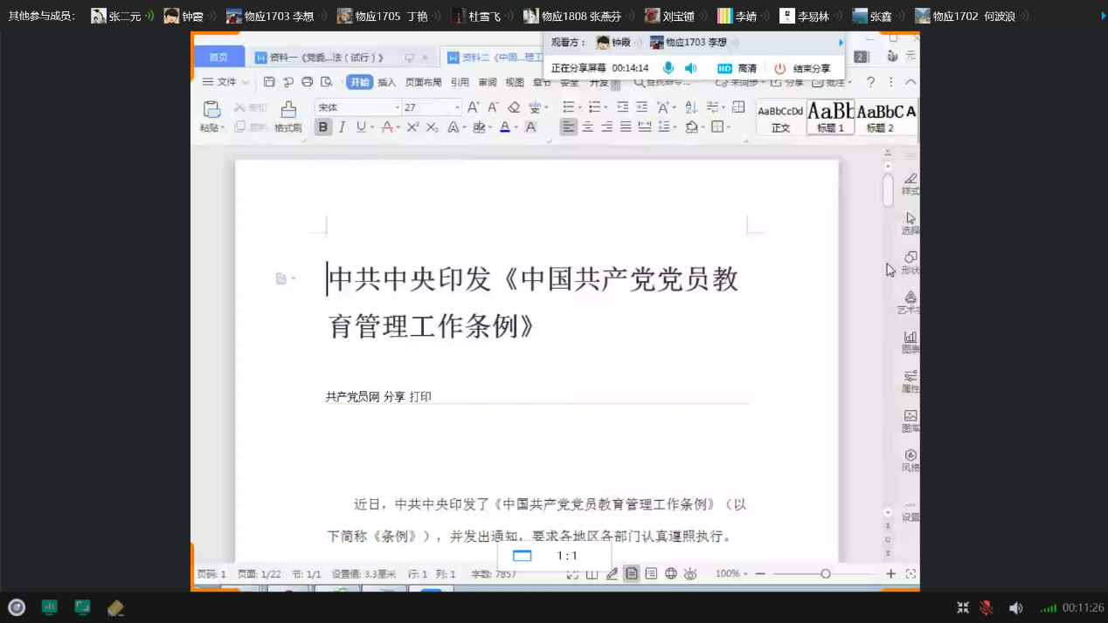Click the print icon in quick access toolbar
Screen dimensions: 1108x623
pos(307,82)
